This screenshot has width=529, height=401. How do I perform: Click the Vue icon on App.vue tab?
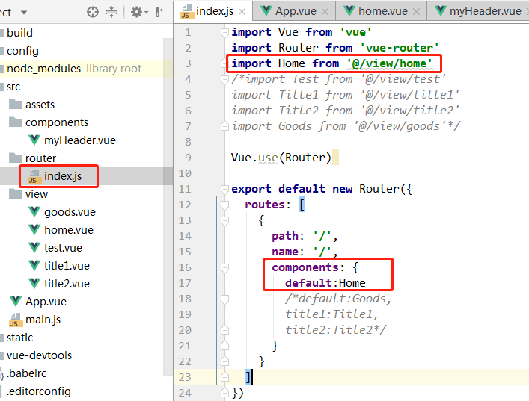click(266, 11)
